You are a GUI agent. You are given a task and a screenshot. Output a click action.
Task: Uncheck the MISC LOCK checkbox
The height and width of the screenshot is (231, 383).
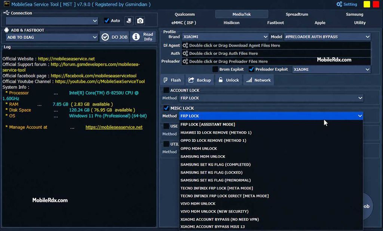(x=166, y=108)
